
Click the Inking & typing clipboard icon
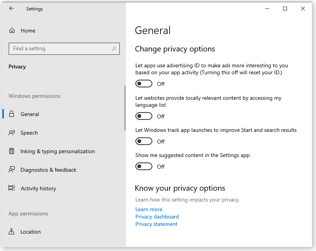[12, 151]
